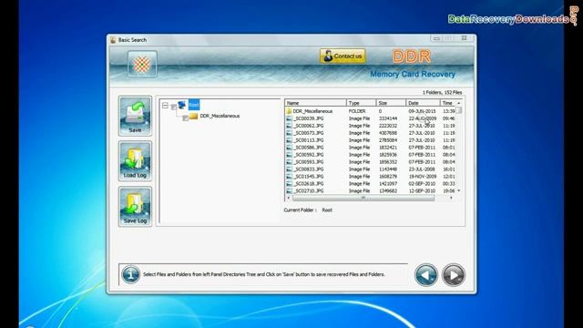Screen dimensions: 583x328
Task: Click the image icon beside _SC00592.JPG
Action: pos(289,155)
